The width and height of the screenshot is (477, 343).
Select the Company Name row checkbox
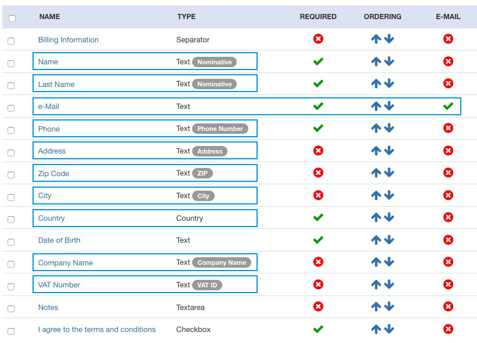pyautogui.click(x=11, y=264)
